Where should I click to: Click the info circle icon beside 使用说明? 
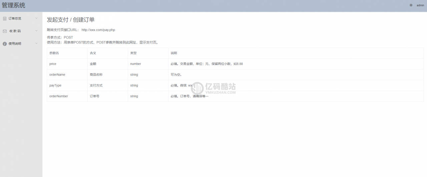click(x=5, y=44)
